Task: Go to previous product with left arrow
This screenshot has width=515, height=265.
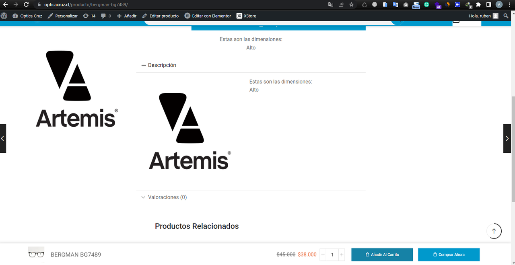Action: 3,138
